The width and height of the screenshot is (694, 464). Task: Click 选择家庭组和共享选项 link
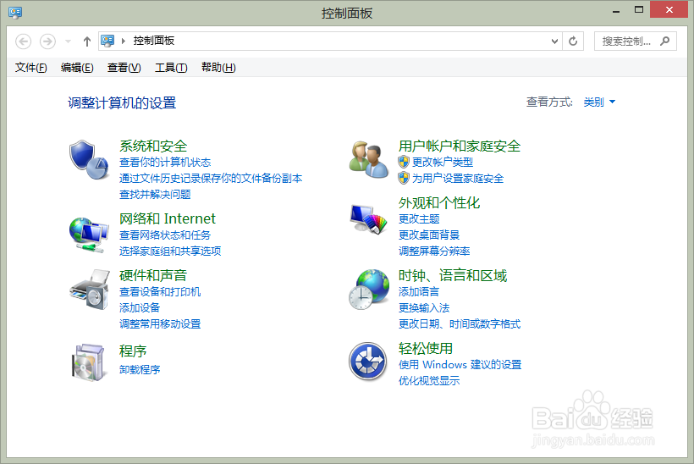170,251
